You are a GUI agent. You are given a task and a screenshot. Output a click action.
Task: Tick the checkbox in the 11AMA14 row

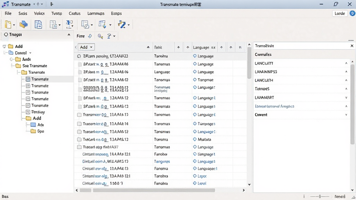click(79, 124)
